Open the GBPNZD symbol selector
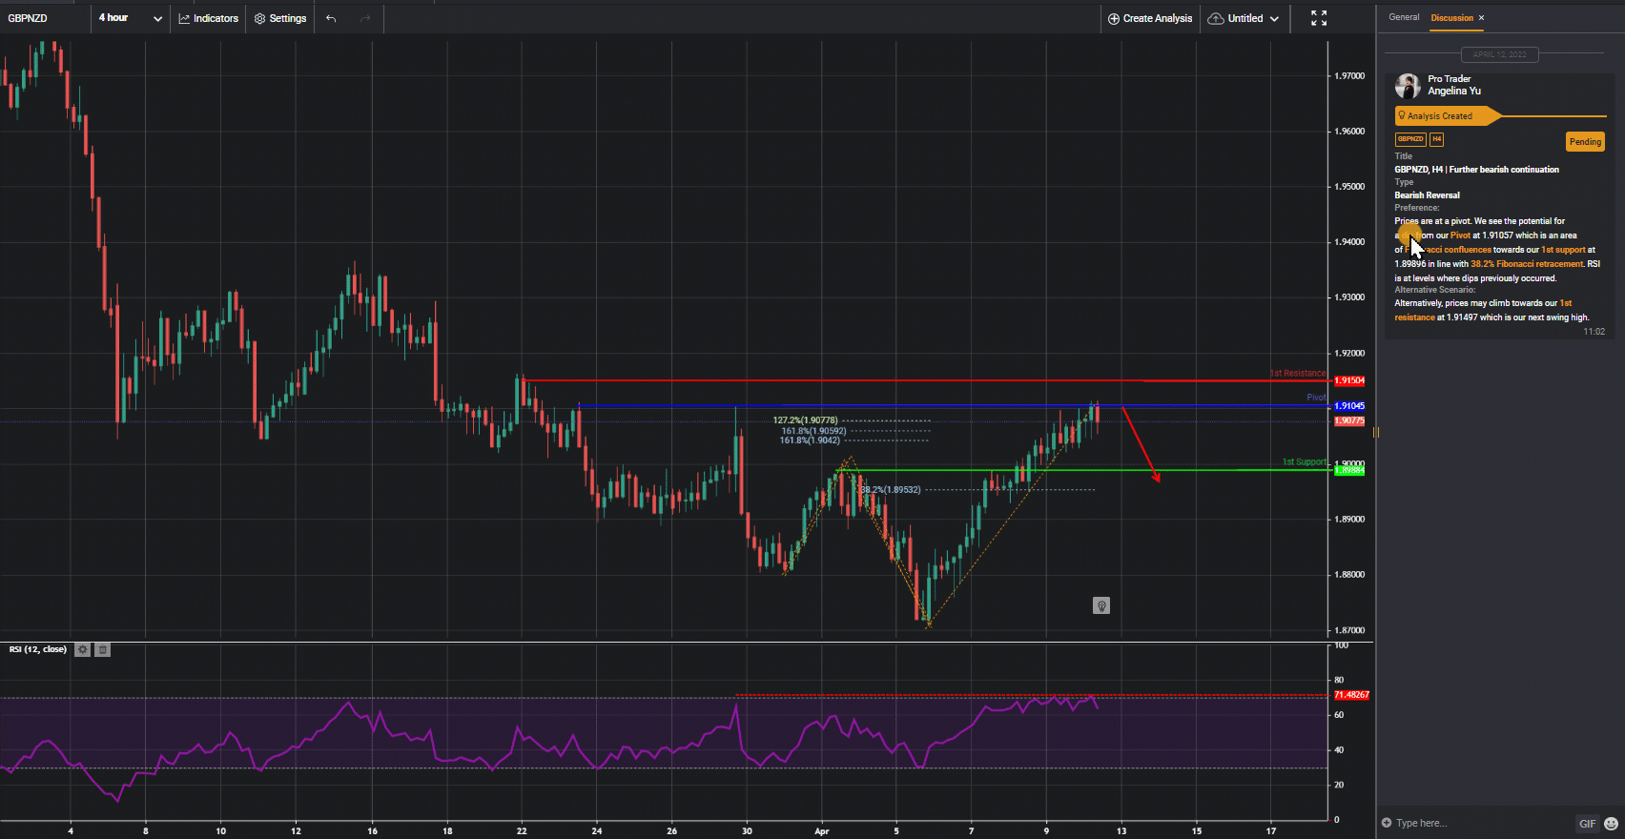Screen dimensions: 1625x839 point(28,18)
